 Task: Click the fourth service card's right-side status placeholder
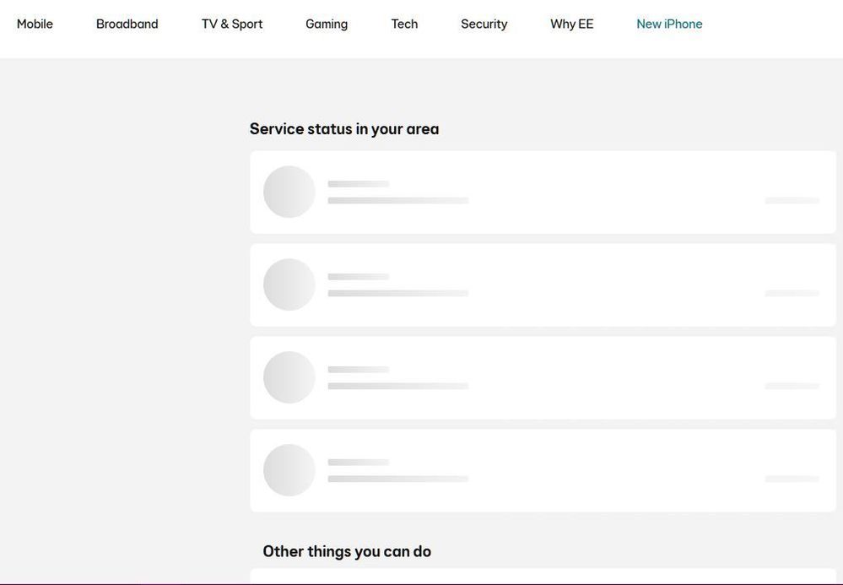[792, 479]
